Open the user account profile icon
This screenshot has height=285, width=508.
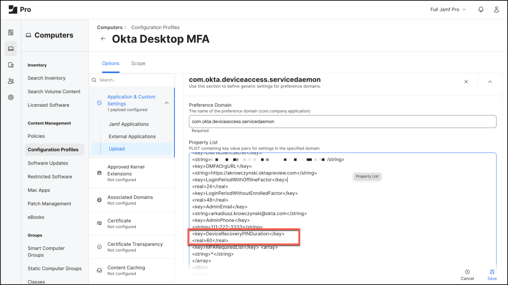click(496, 10)
